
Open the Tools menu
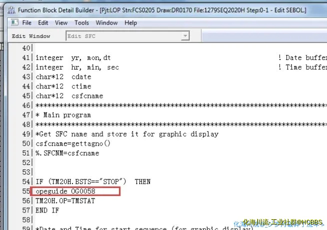82,22
